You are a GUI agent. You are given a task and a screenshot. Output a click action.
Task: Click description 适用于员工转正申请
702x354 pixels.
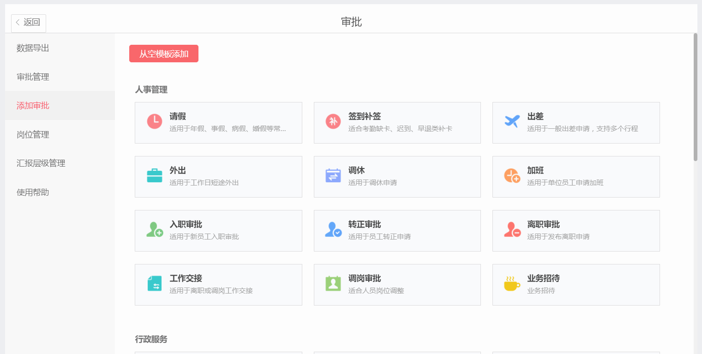379,237
